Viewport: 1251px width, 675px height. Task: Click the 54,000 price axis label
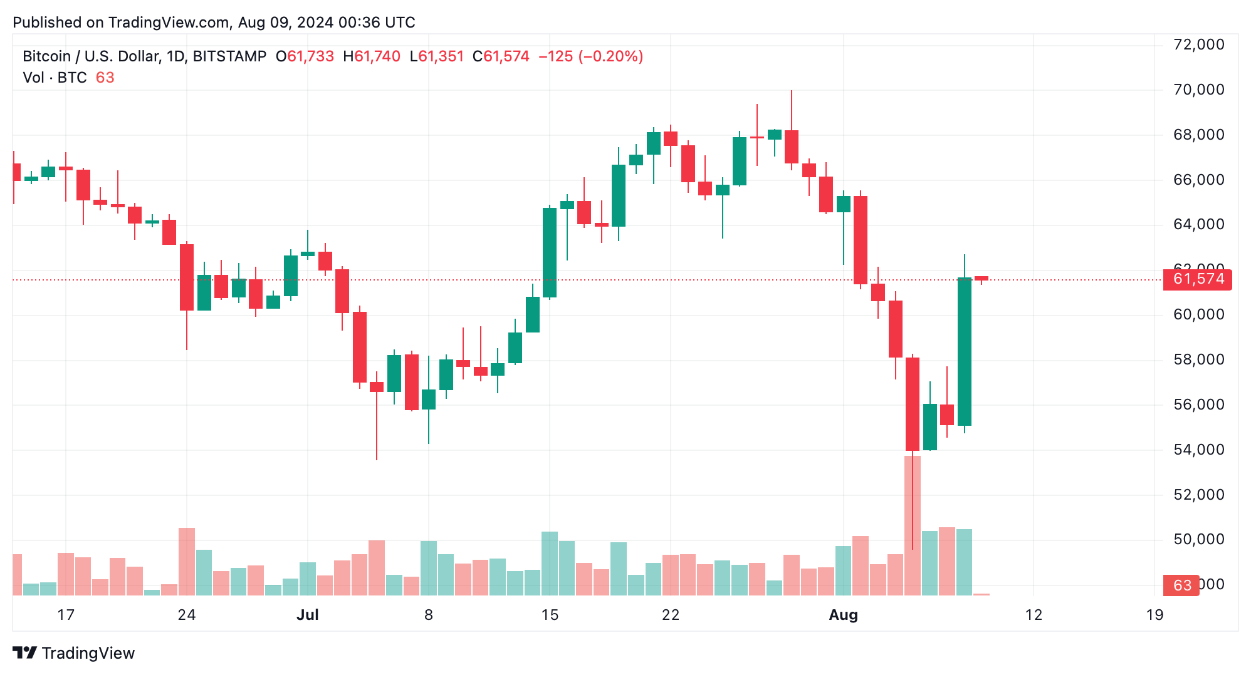(x=1198, y=450)
